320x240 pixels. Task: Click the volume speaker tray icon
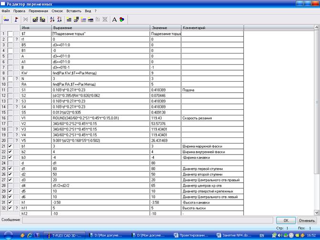(x=280, y=236)
